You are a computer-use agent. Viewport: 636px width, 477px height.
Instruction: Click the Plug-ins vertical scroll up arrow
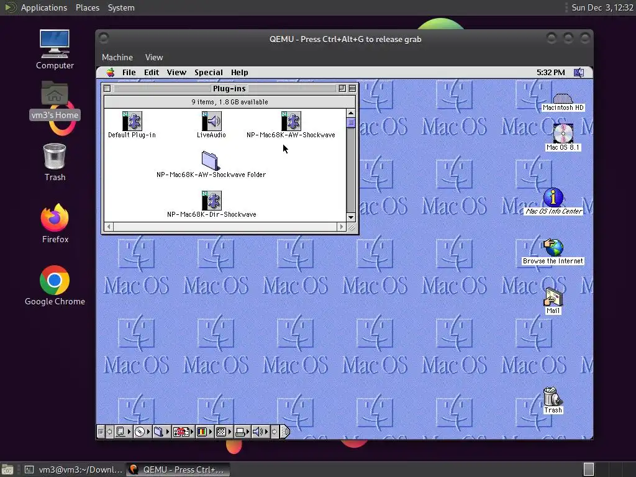[x=351, y=113]
